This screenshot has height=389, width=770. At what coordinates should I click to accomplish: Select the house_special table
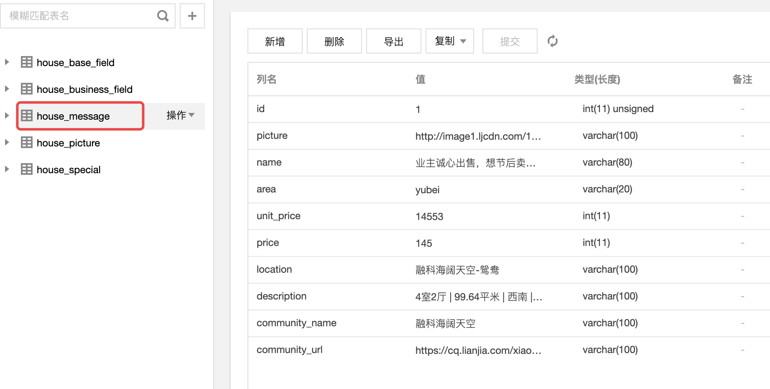pos(69,170)
